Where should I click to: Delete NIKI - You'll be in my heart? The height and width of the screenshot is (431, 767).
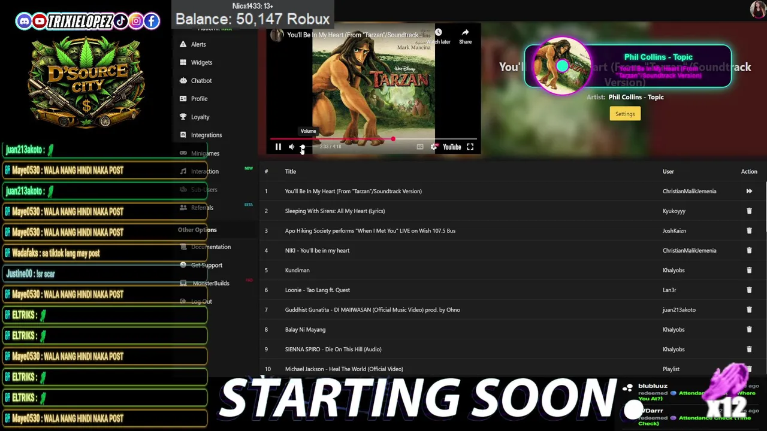pyautogui.click(x=749, y=250)
